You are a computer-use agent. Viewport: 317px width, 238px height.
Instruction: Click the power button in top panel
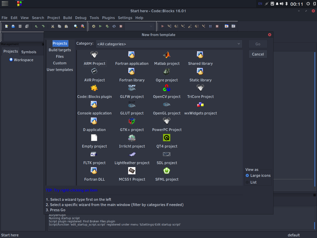point(308,4)
